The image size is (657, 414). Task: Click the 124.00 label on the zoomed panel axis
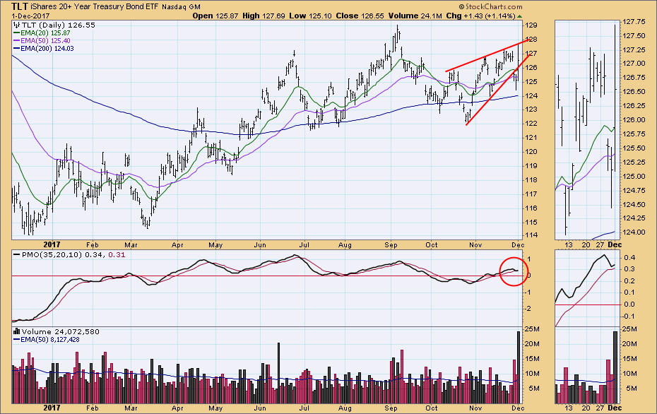634,232
